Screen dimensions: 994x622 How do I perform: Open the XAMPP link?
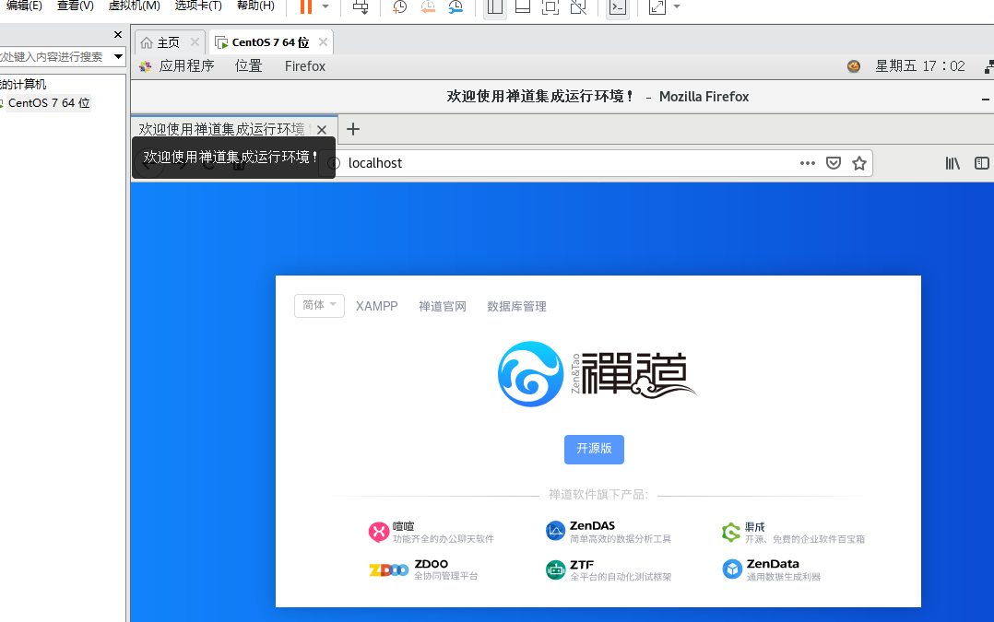point(376,306)
